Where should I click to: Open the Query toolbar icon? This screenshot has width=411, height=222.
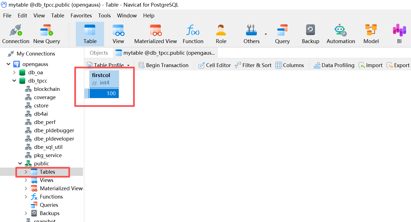[282, 34]
